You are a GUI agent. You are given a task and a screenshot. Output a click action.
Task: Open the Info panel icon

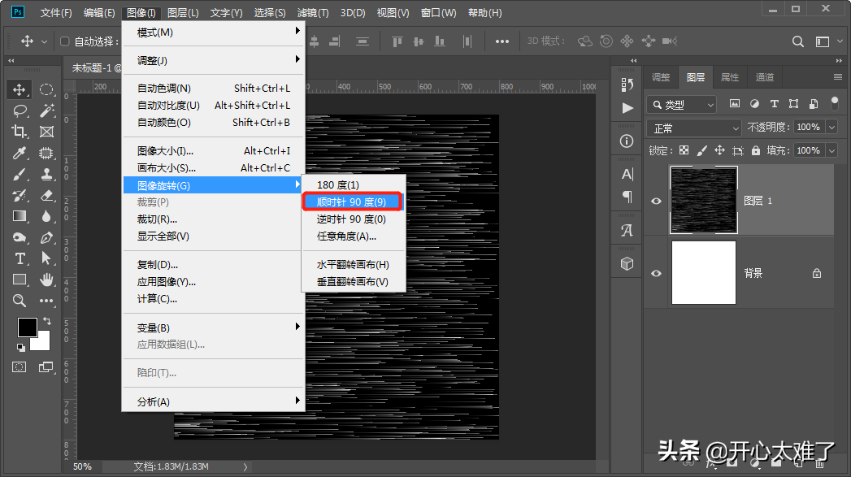click(627, 141)
